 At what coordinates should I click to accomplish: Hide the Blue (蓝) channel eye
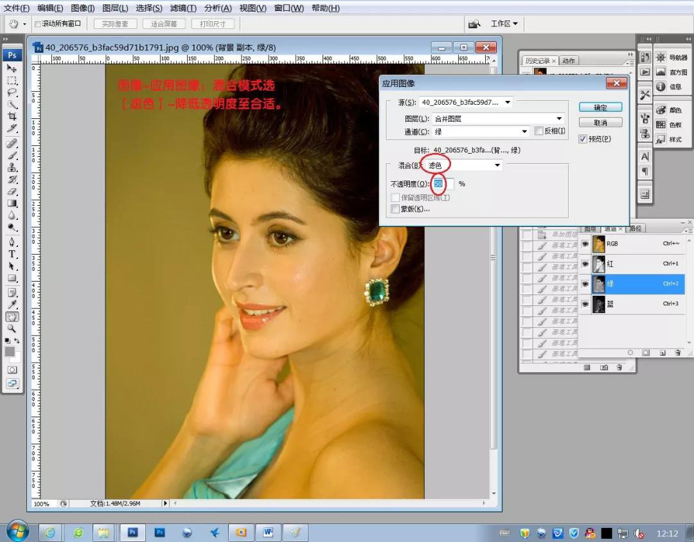585,304
